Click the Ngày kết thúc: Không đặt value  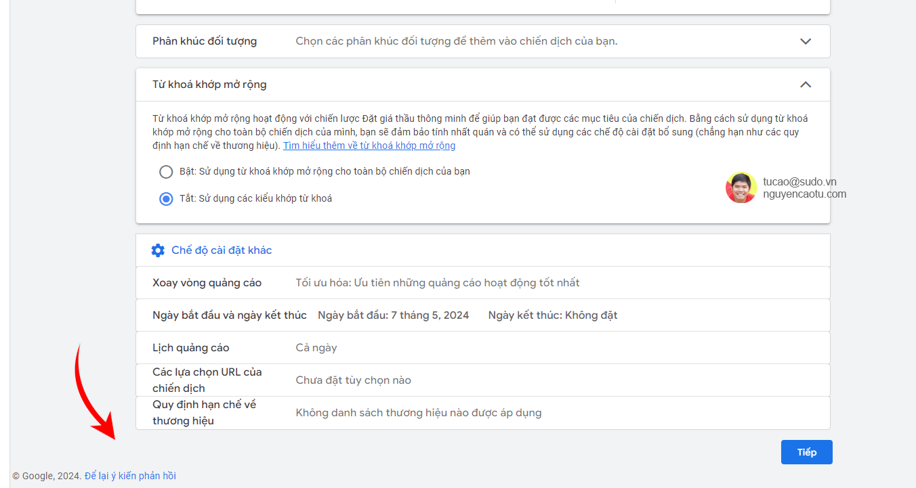click(x=553, y=315)
